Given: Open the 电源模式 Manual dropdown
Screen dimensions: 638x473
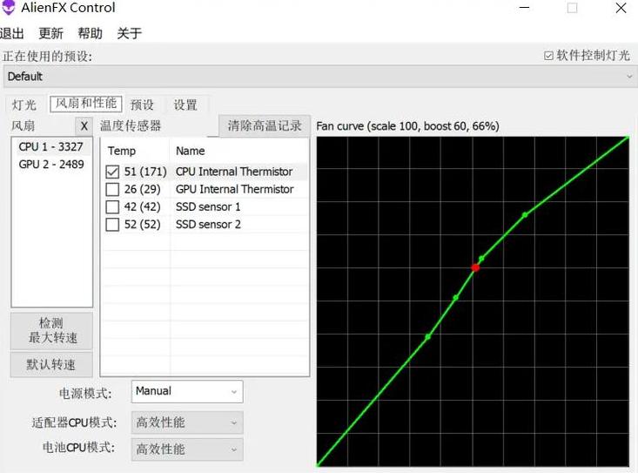Looking at the screenshot, I should click(187, 392).
